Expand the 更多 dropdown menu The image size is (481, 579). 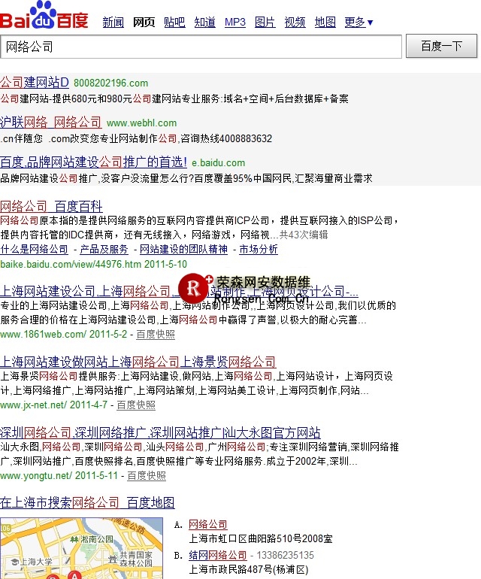[x=358, y=23]
